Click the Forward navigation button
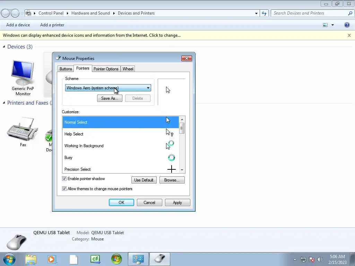Image resolution: width=355 pixels, height=266 pixels. pos(15,14)
